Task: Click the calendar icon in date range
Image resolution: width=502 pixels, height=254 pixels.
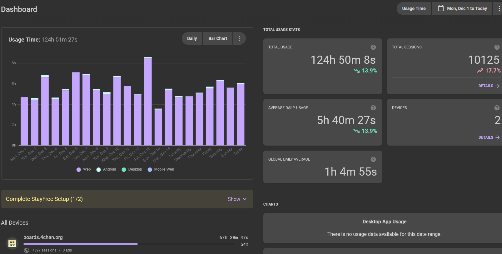Action: click(441, 8)
